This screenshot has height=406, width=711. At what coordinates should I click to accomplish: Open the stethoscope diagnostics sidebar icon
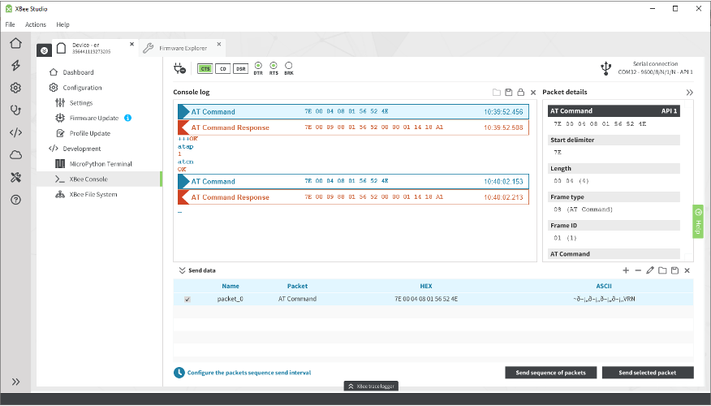pos(16,110)
